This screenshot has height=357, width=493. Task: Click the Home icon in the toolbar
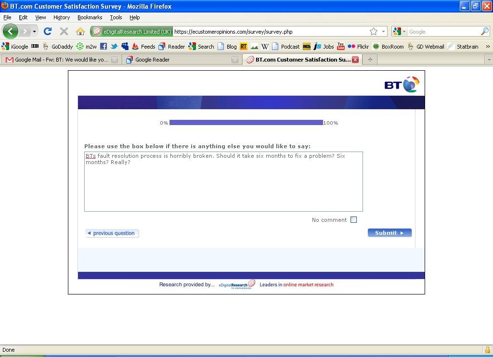[x=80, y=32]
